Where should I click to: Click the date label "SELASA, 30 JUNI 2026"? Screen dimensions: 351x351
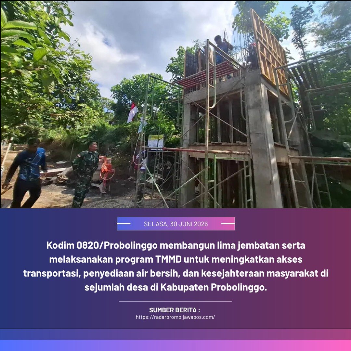[176, 224]
